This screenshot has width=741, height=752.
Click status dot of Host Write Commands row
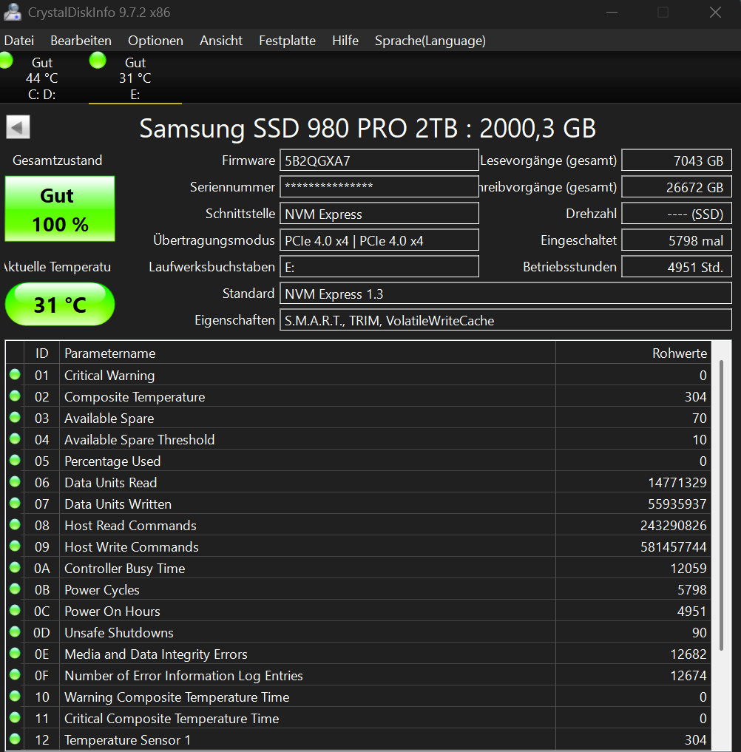15,546
